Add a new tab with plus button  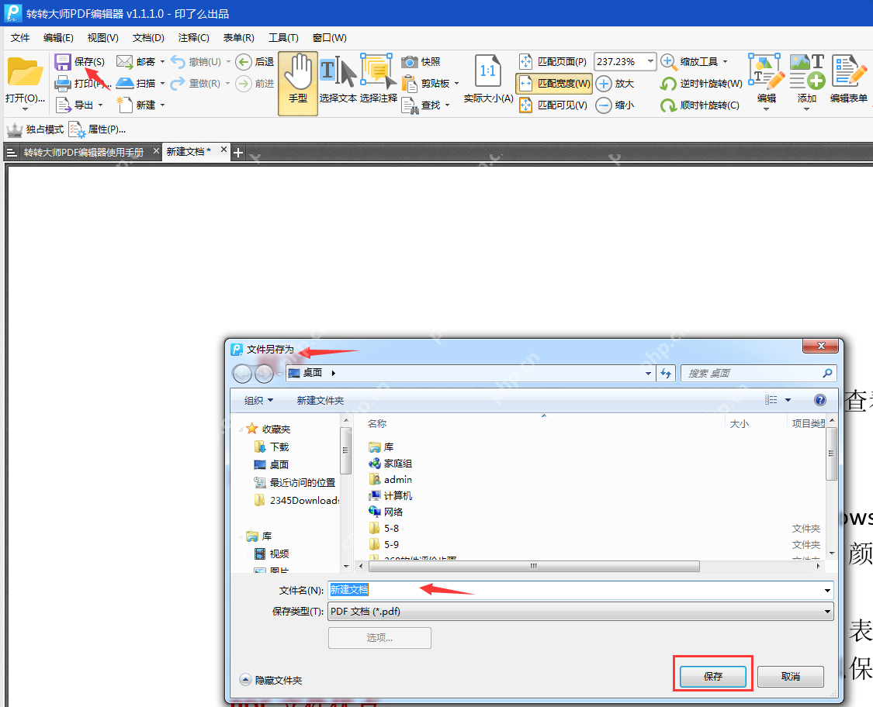(238, 153)
